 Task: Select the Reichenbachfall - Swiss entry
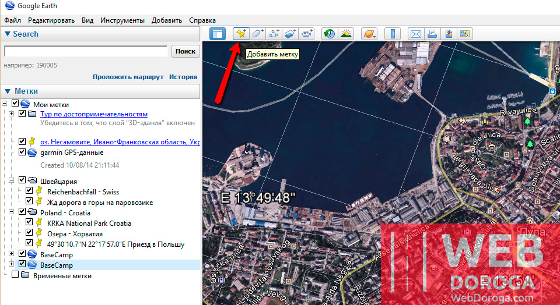[83, 192]
